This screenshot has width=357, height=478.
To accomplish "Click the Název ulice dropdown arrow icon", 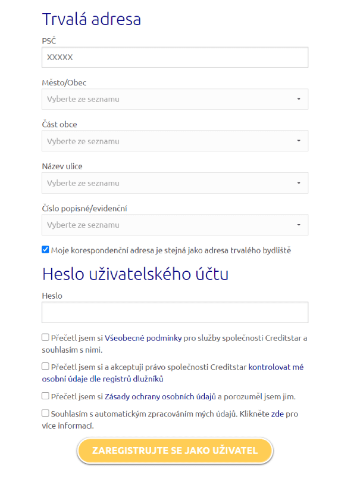I will tap(299, 183).
